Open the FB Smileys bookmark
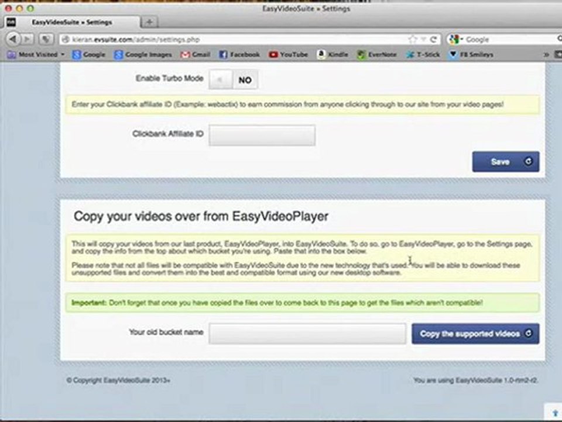The height and width of the screenshot is (422, 562). point(471,55)
